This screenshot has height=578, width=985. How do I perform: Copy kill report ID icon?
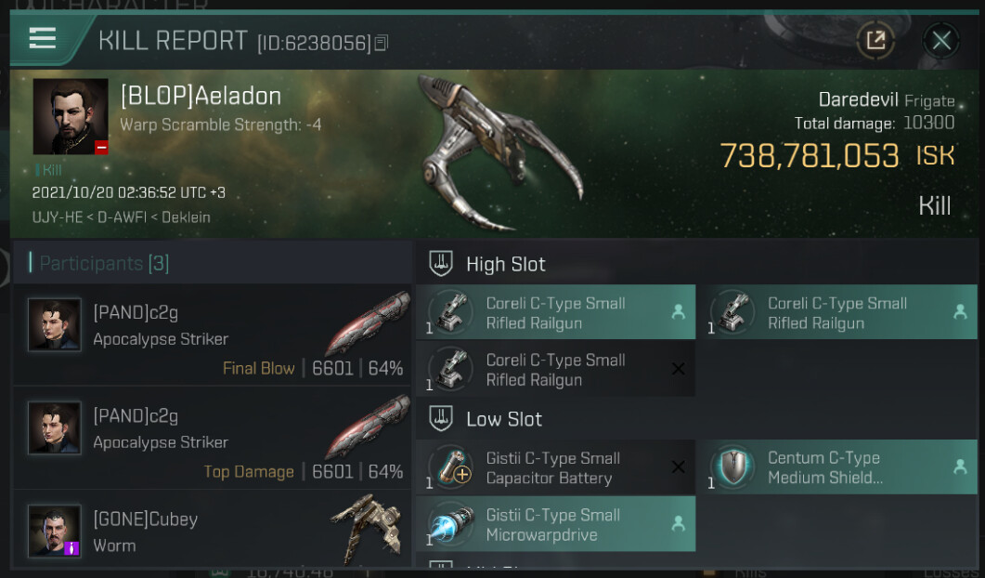point(382,43)
